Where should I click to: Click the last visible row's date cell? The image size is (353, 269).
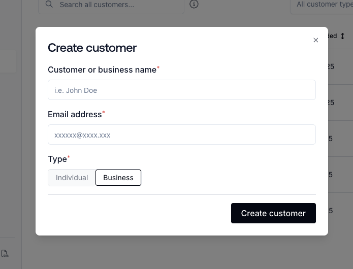pyautogui.click(x=331, y=211)
